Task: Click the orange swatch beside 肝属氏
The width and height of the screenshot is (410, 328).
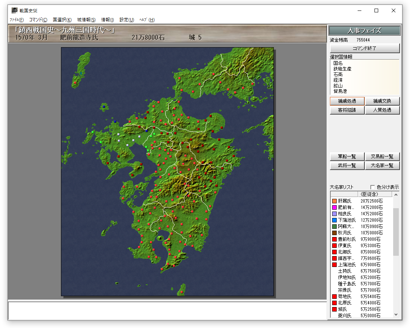Action: pyautogui.click(x=334, y=201)
